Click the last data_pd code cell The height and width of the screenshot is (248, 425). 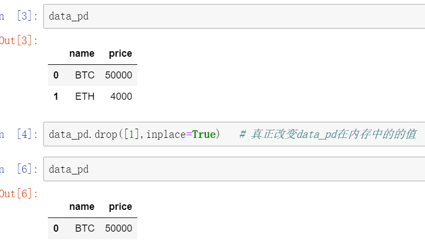(x=234, y=170)
